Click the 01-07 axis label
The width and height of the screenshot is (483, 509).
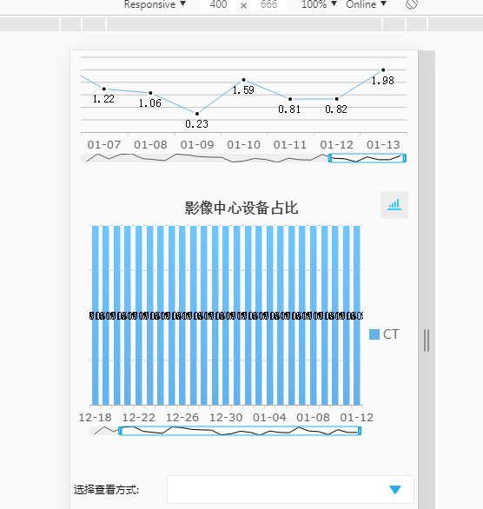[104, 145]
